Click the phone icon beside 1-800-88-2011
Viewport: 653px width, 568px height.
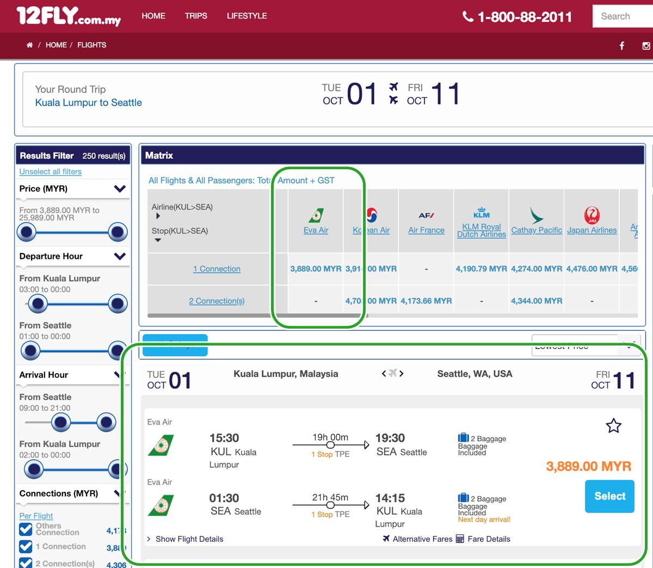pos(468,17)
